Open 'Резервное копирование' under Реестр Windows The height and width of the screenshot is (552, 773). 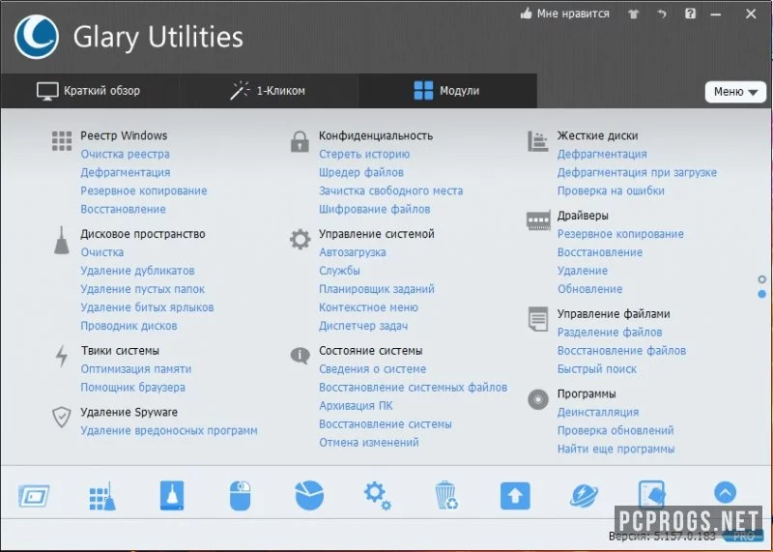[144, 190]
